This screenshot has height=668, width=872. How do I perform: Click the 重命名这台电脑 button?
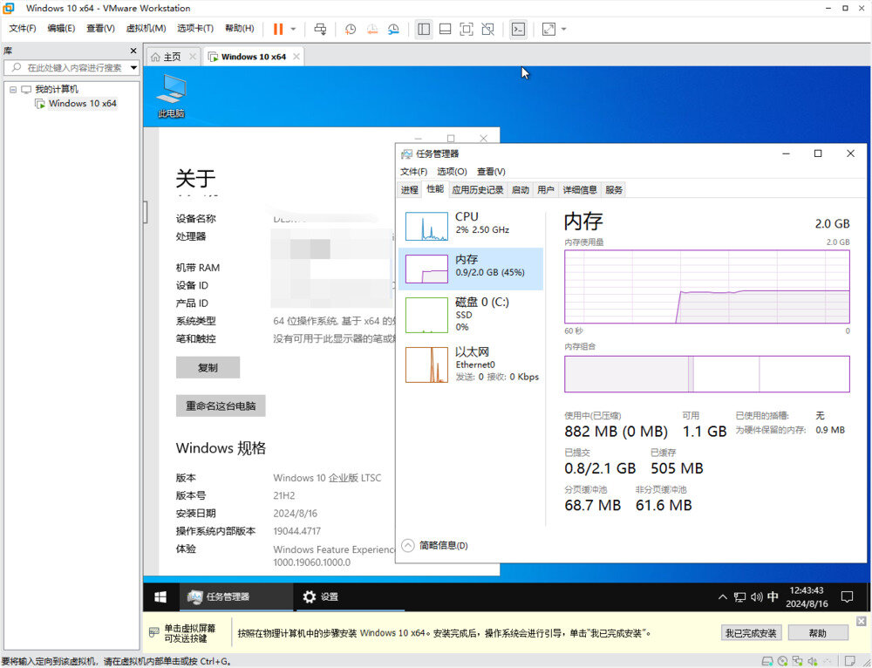tap(219, 406)
